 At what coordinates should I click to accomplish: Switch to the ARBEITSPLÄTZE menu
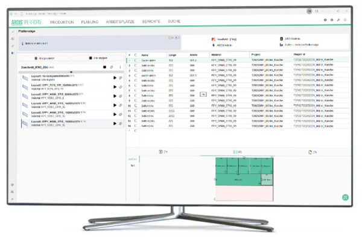coord(120,22)
